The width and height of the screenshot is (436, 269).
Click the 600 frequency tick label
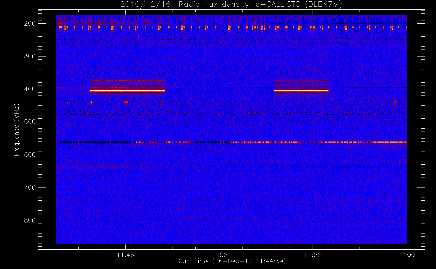pos(30,155)
